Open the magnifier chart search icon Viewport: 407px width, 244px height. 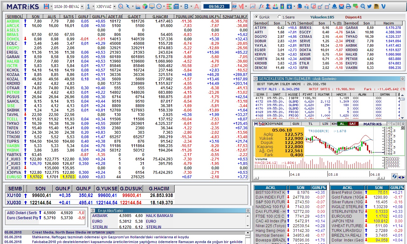pyautogui.click(x=121, y=6)
